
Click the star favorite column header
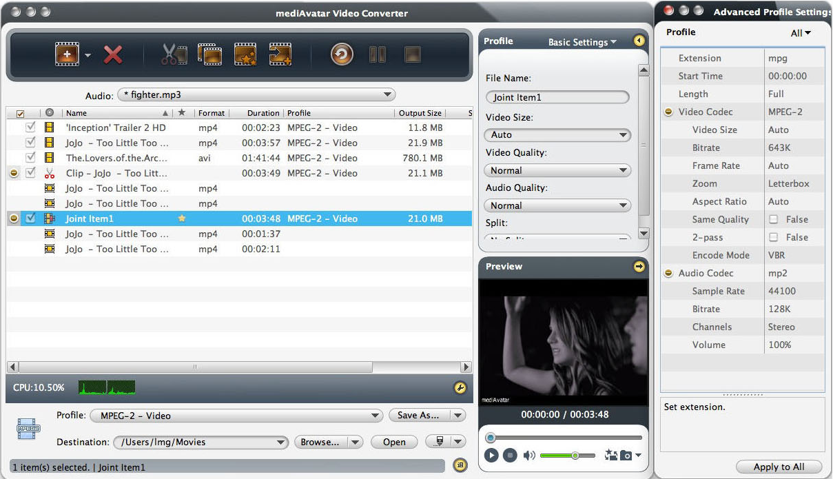click(x=182, y=113)
